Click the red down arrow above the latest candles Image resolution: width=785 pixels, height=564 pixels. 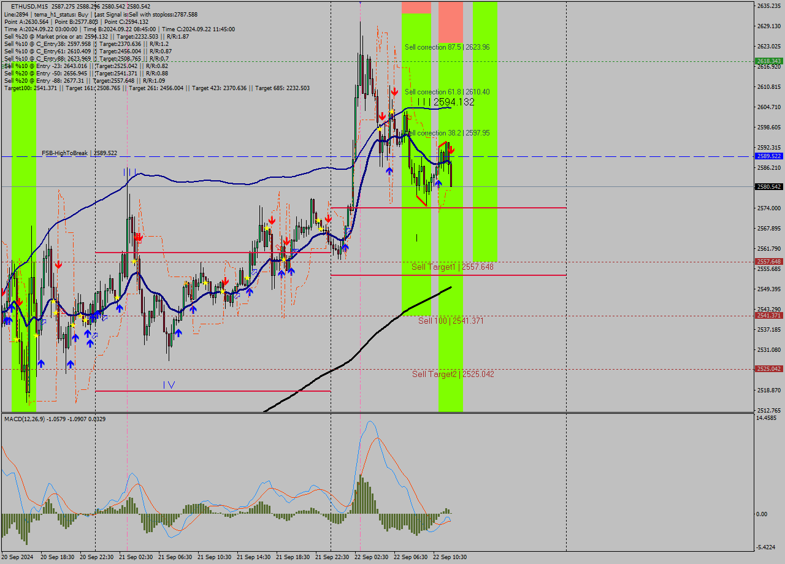[x=451, y=149]
